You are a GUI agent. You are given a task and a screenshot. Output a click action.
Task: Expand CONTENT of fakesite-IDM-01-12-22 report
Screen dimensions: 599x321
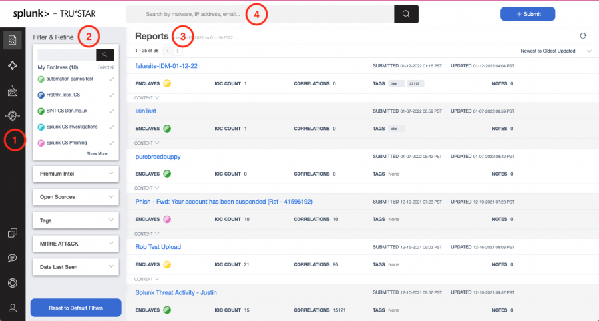146,98
